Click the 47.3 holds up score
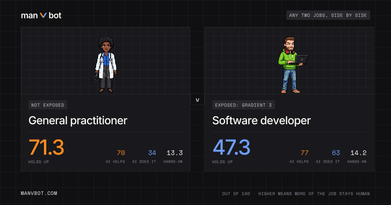Image resolution: width=391 pixels, height=205 pixels. click(231, 147)
